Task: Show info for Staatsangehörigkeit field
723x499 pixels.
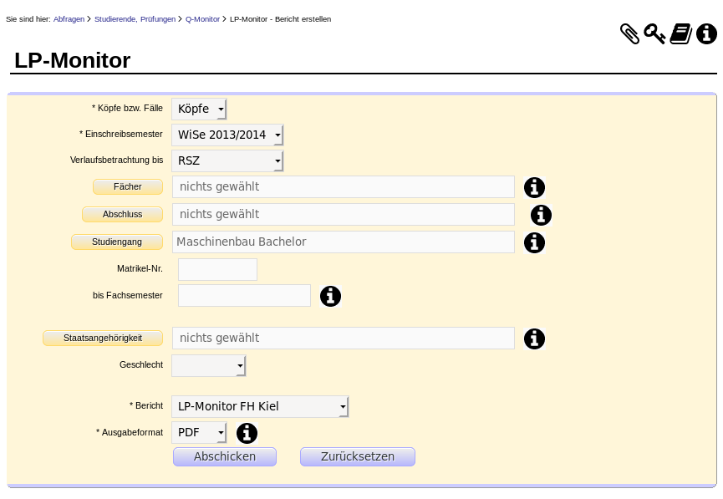Action: 534,339
